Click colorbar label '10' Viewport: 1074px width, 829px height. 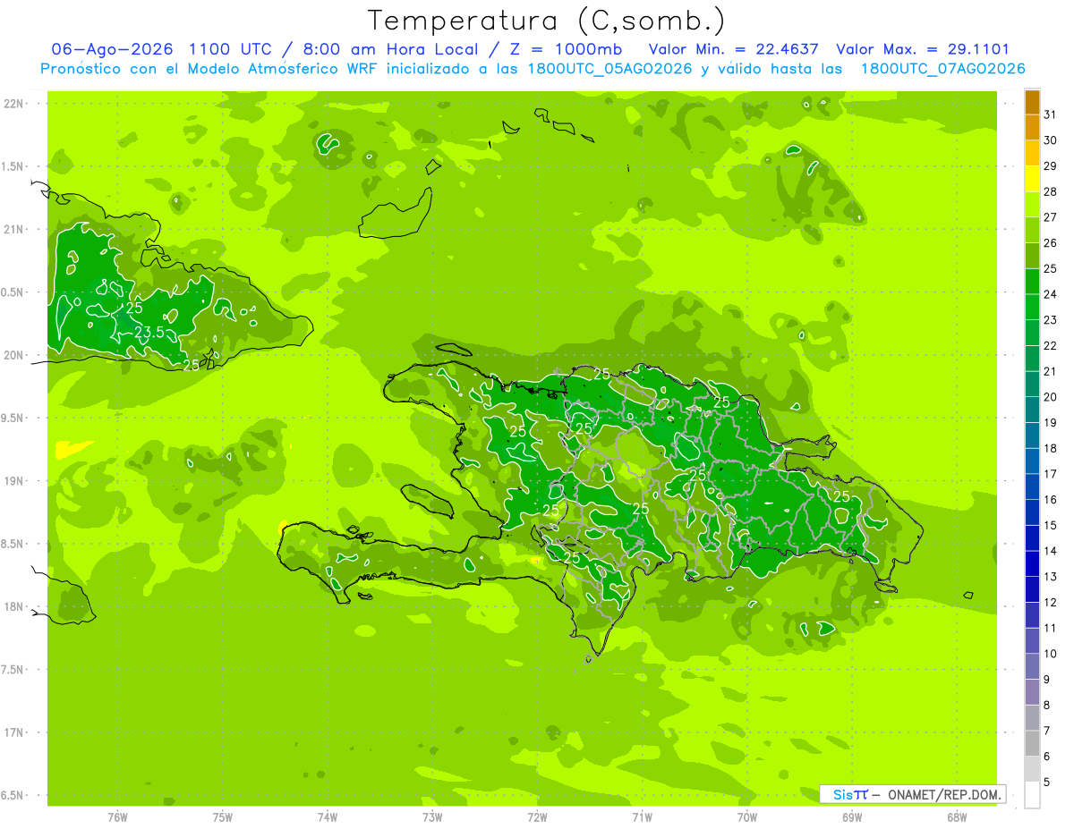[x=1051, y=654]
